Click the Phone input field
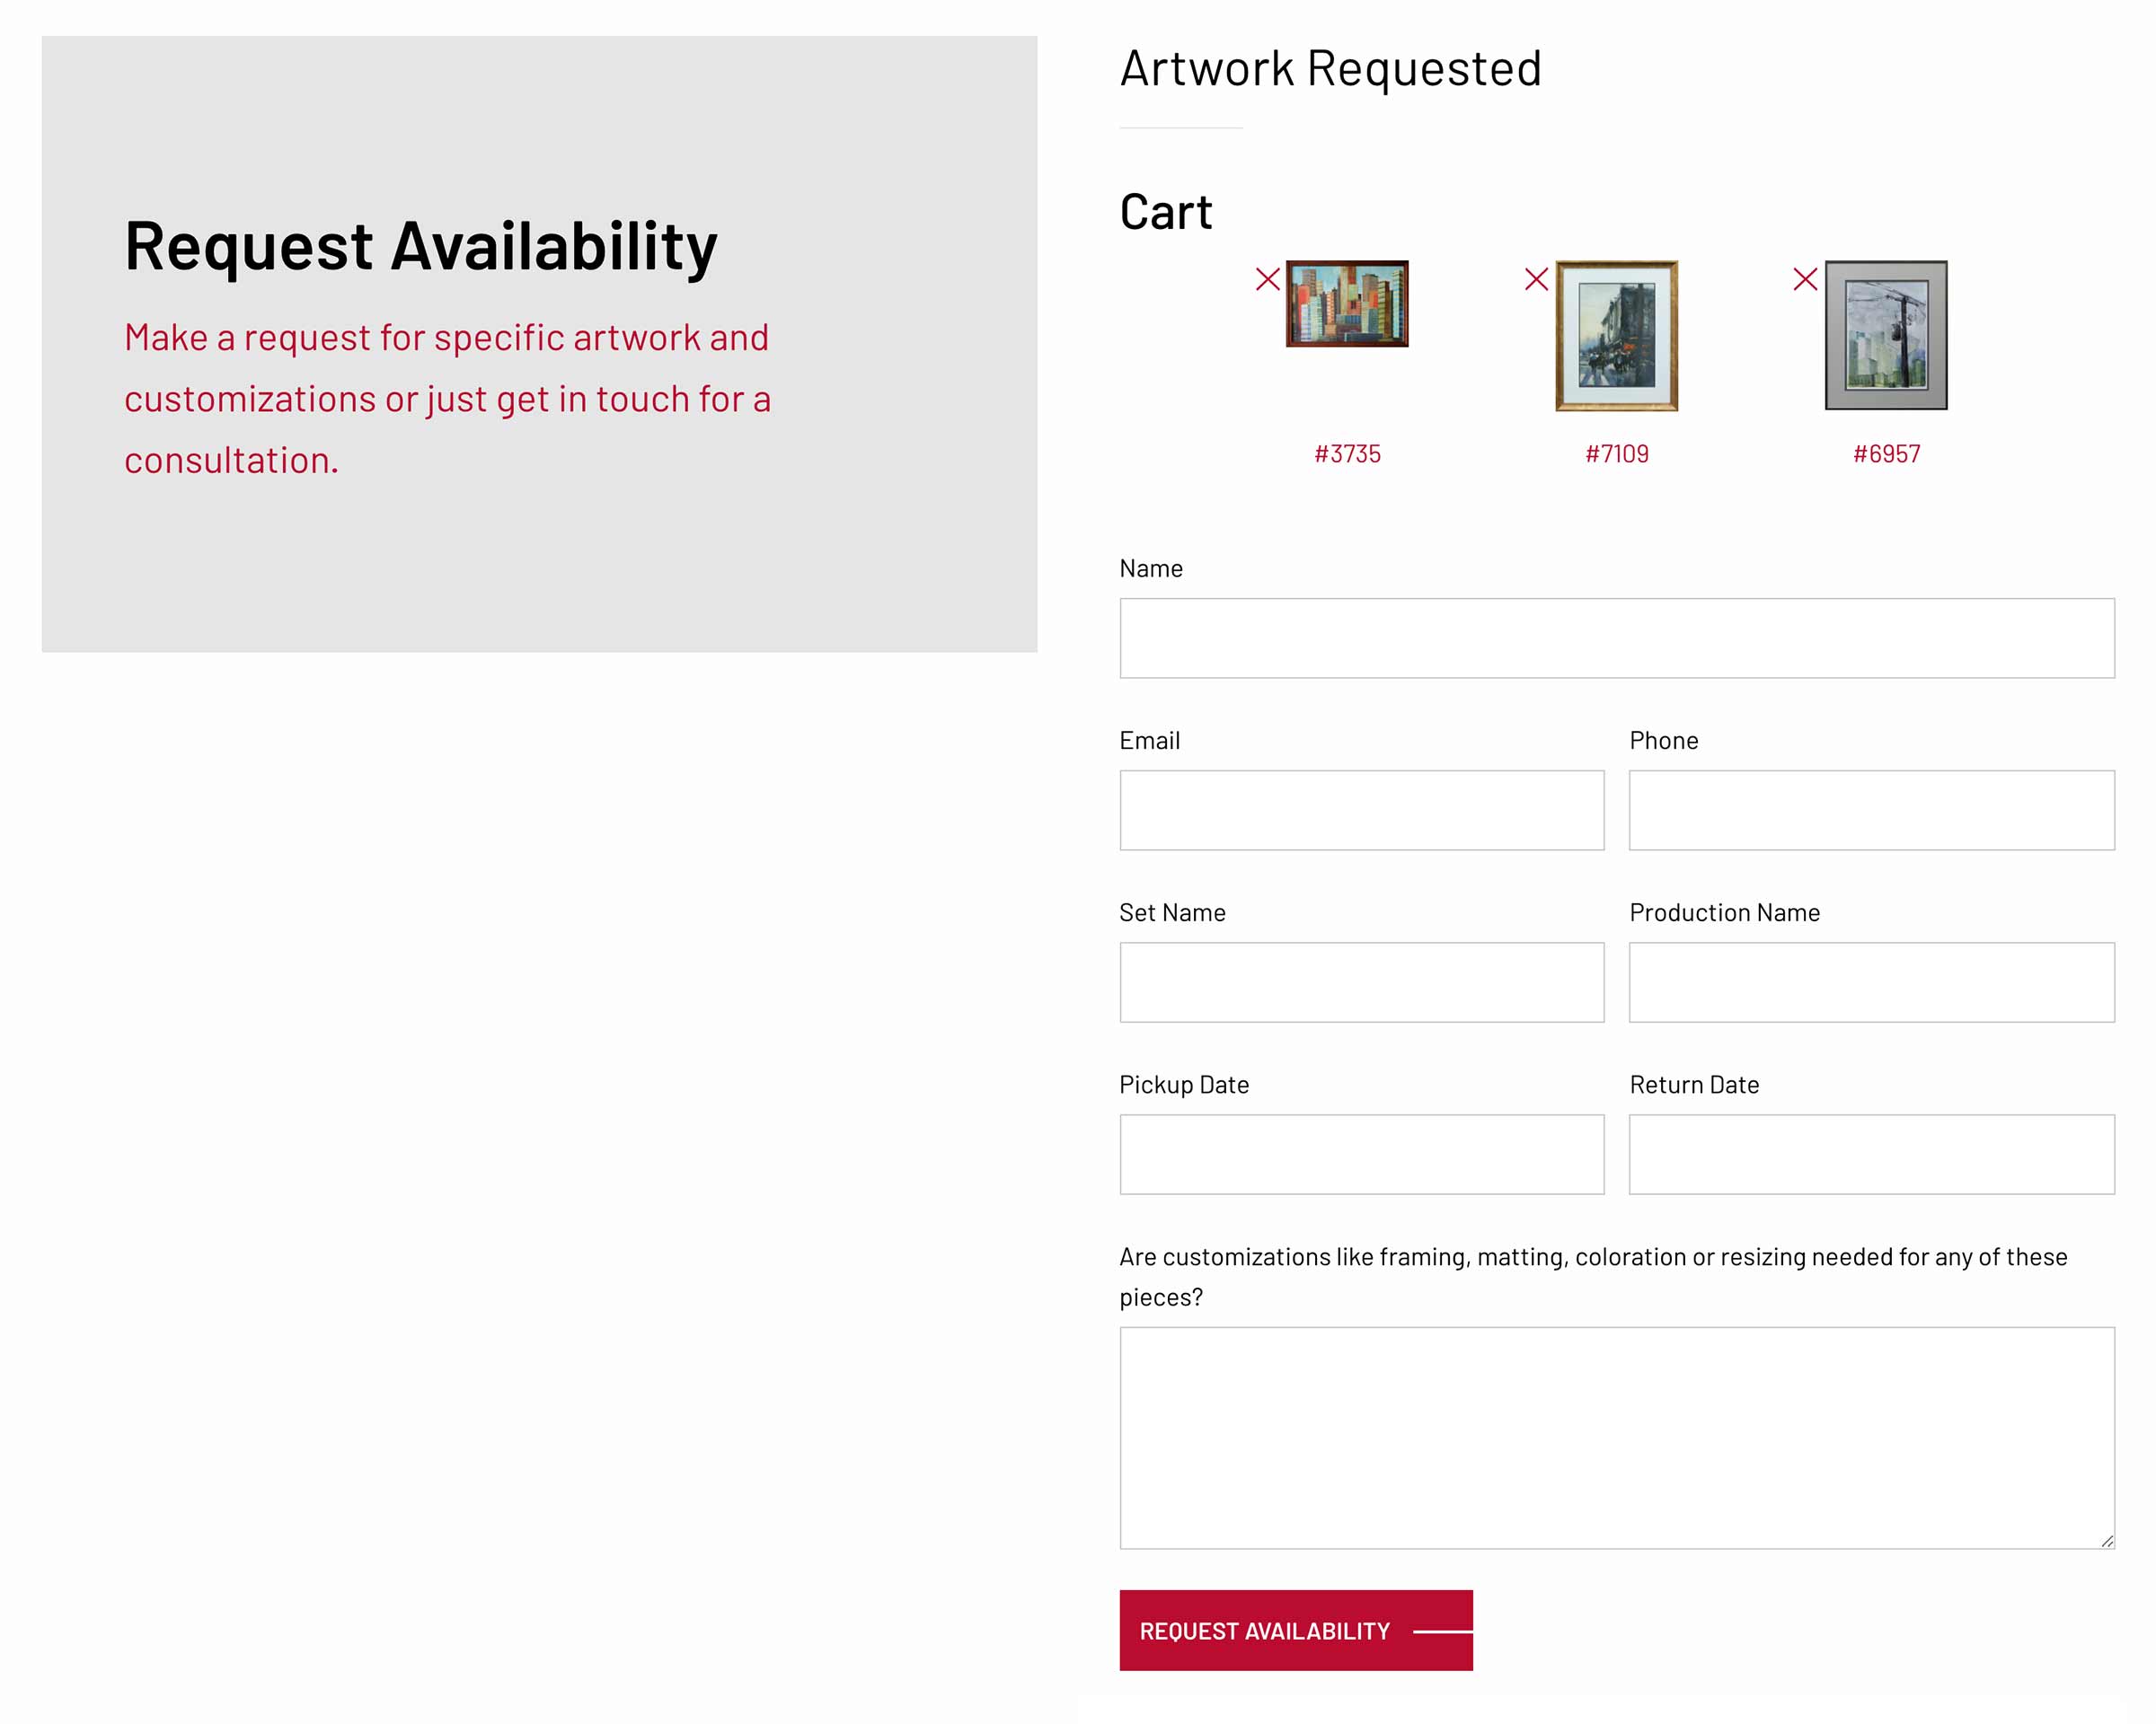The image size is (2156, 1724). click(1871, 807)
